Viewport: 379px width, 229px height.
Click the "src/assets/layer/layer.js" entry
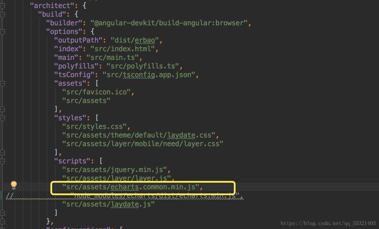click(x=117, y=178)
